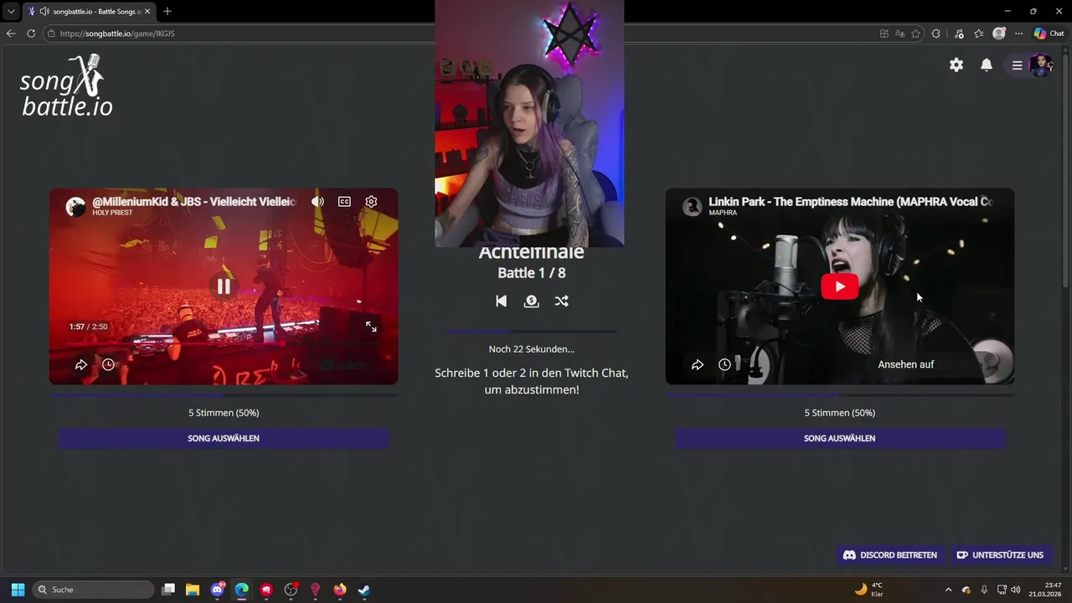Click the taskbar Suche search box
The width and height of the screenshot is (1072, 603).
coord(94,590)
